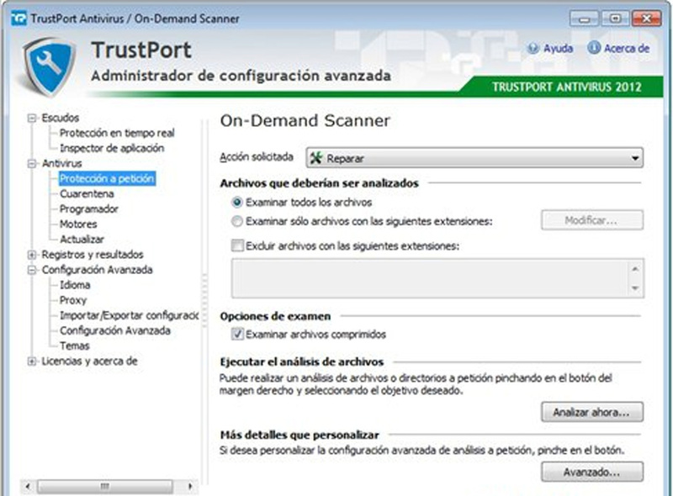
Task: Click the Acerca de info icon
Action: point(594,48)
